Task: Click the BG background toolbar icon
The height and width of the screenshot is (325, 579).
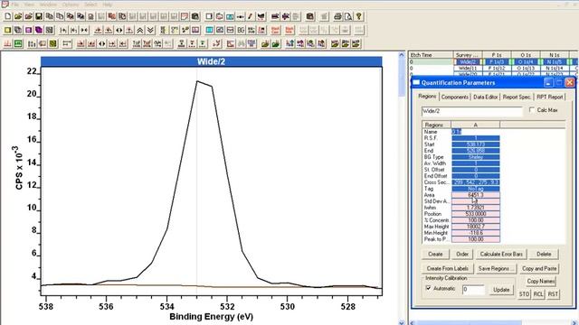Action: [241, 30]
